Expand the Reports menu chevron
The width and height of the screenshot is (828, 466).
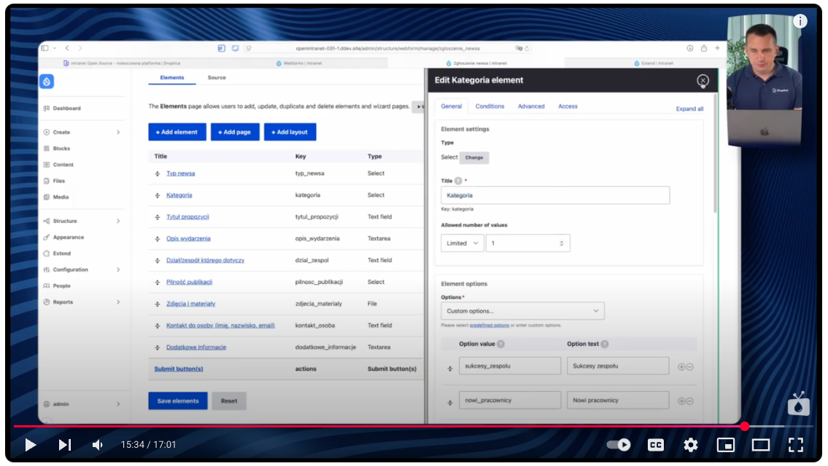point(118,302)
